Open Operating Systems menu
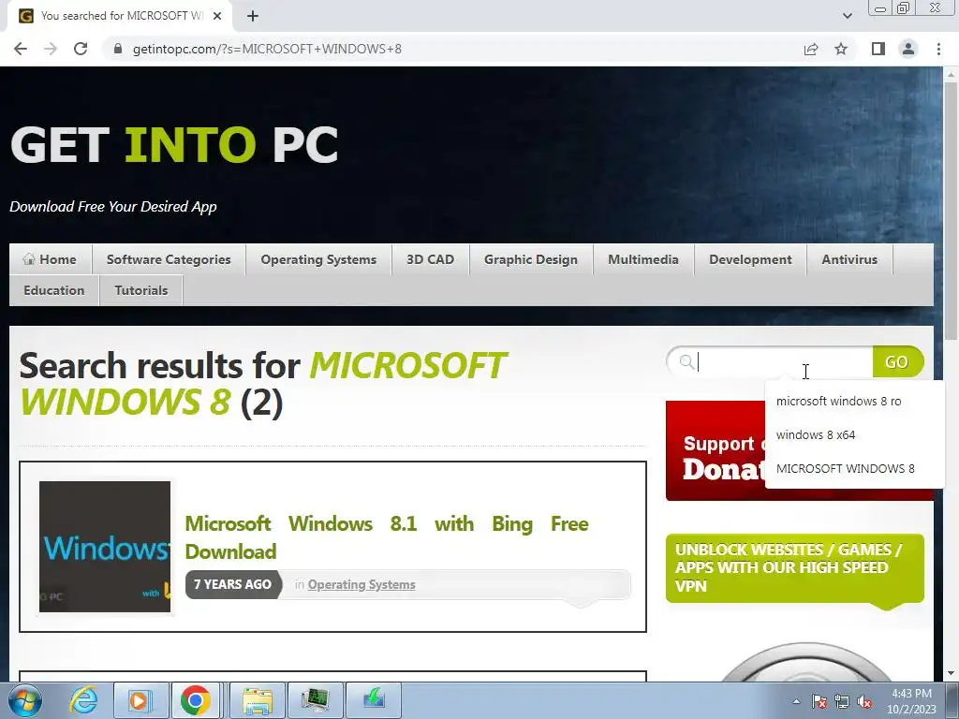Viewport: 959px width, 719px height. [x=318, y=259]
